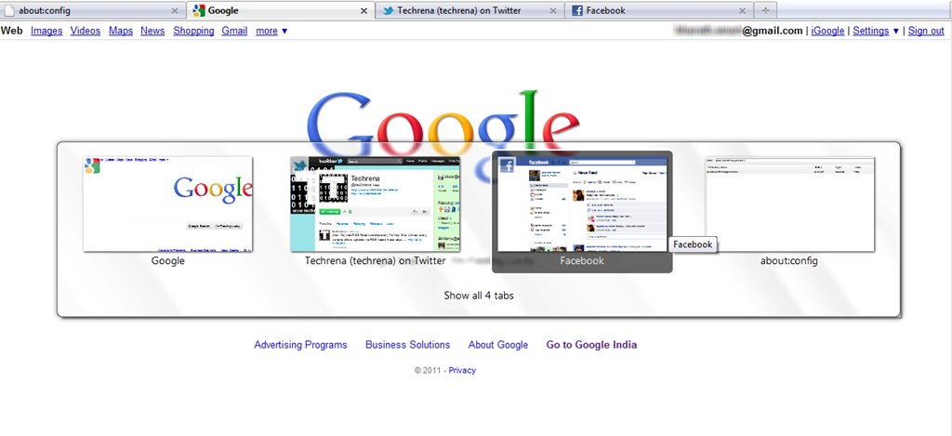Close the about:config tab
The height and width of the screenshot is (436, 952).
(175, 10)
